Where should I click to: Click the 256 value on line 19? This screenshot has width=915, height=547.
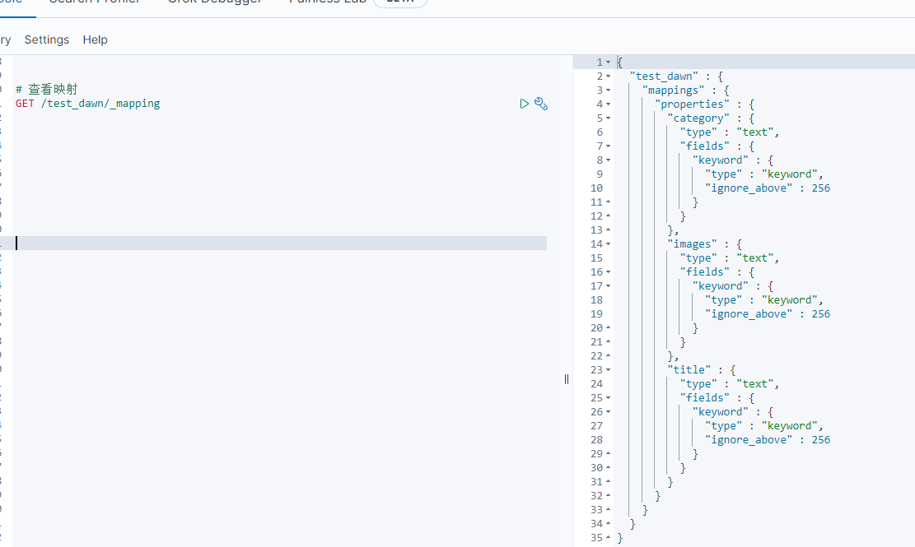pos(821,314)
